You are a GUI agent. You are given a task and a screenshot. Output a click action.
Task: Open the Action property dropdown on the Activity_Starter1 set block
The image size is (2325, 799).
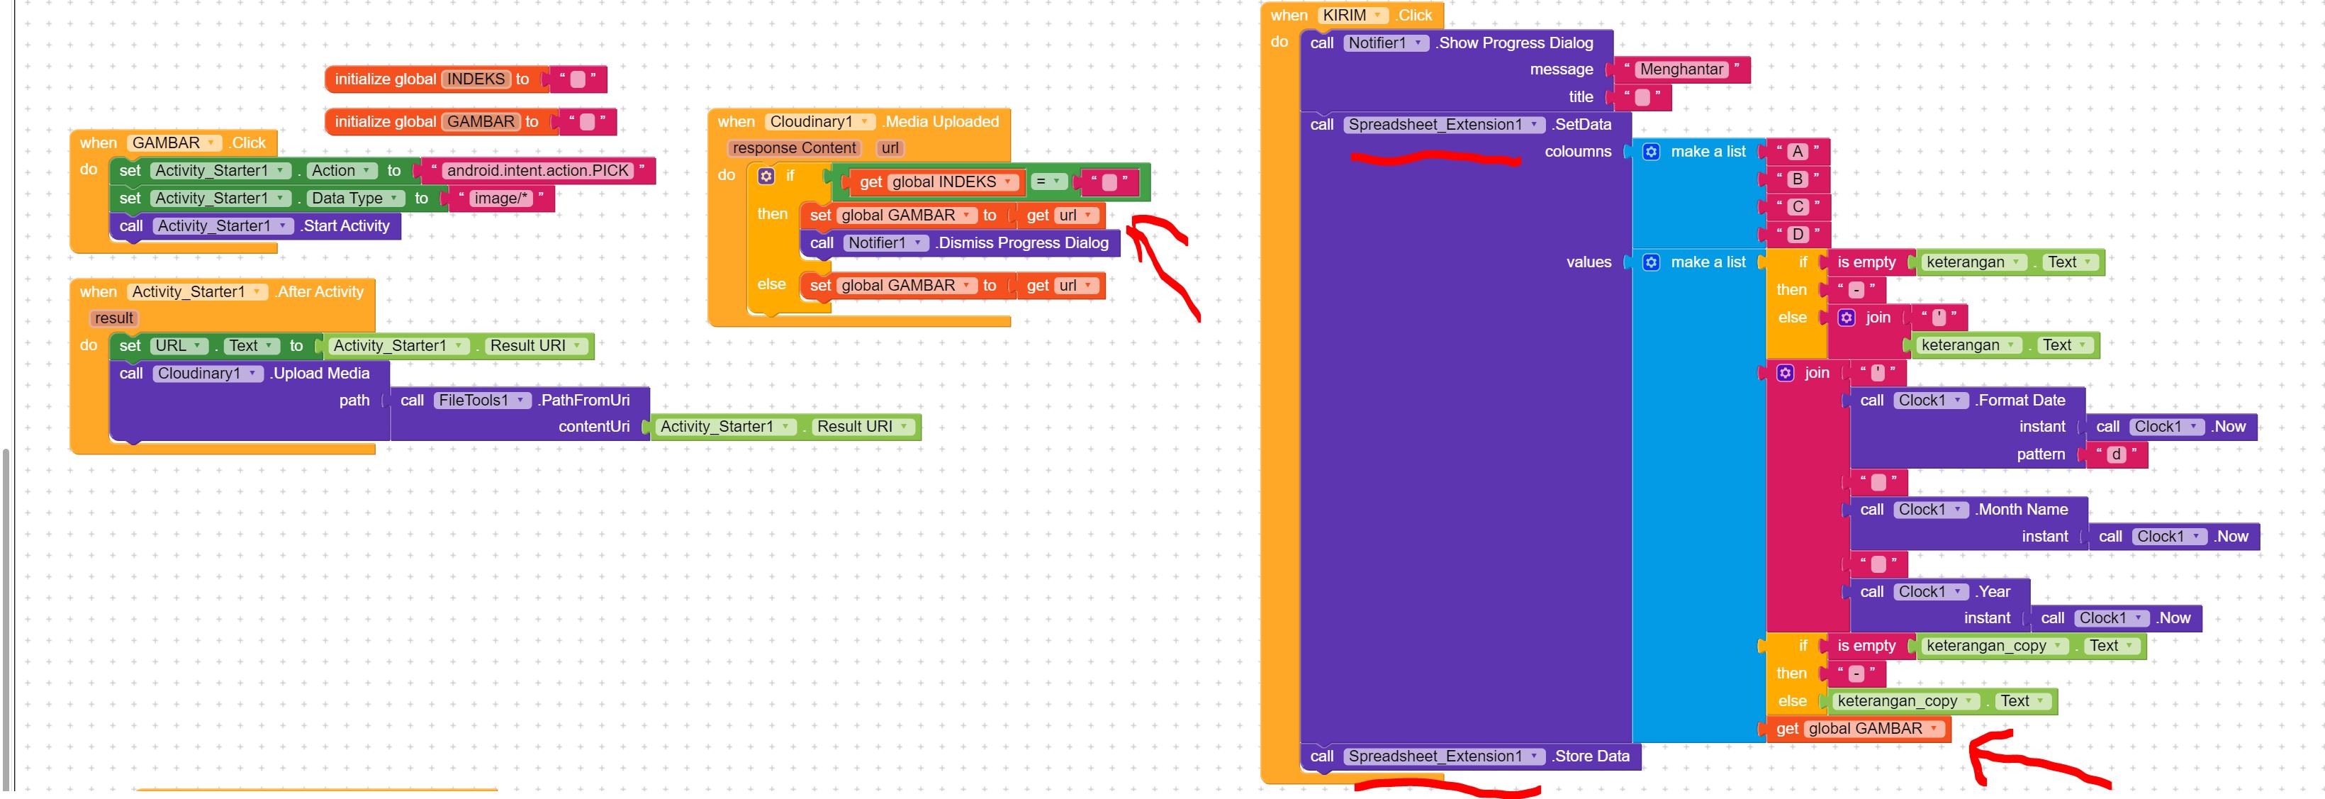click(367, 171)
